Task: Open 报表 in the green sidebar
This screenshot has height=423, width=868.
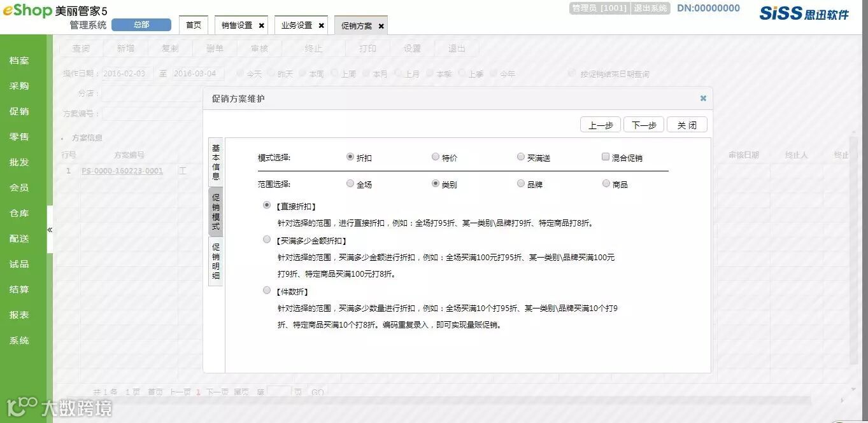Action: (x=19, y=315)
